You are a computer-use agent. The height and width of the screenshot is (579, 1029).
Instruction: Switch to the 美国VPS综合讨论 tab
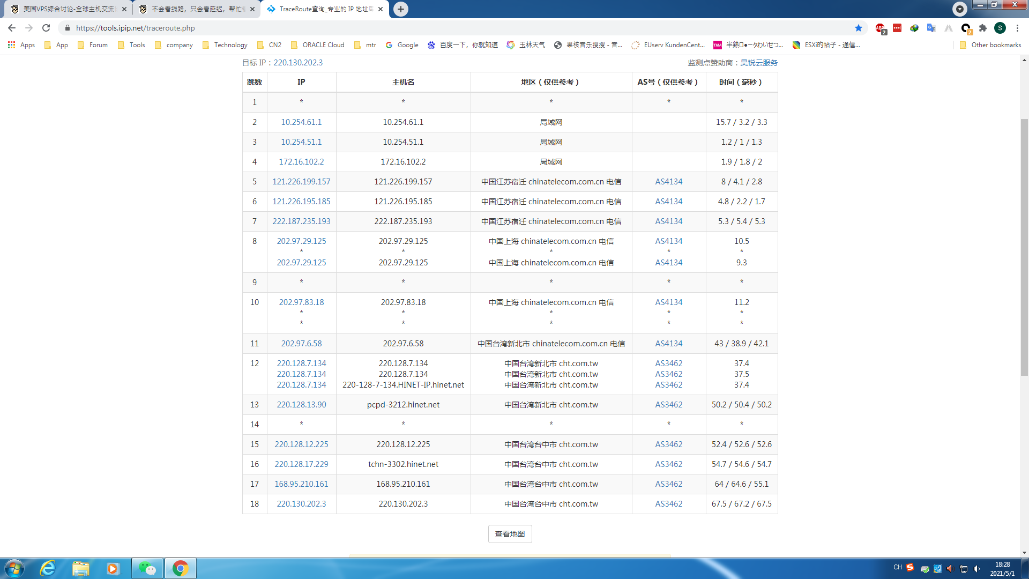(67, 9)
